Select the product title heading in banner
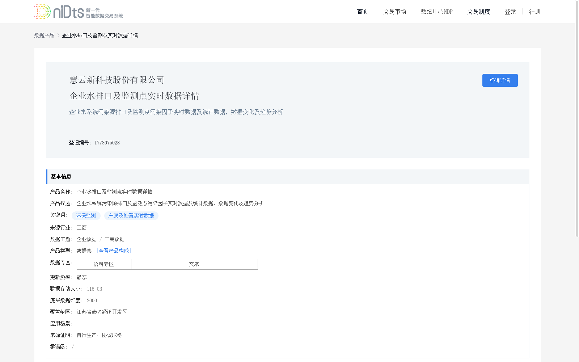This screenshot has height=362, width=579. coord(134,96)
